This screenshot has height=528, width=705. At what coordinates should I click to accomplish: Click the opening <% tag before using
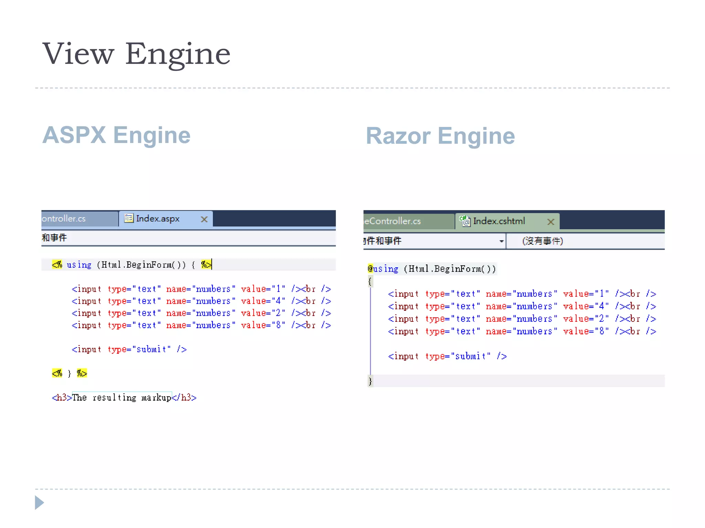(x=57, y=264)
